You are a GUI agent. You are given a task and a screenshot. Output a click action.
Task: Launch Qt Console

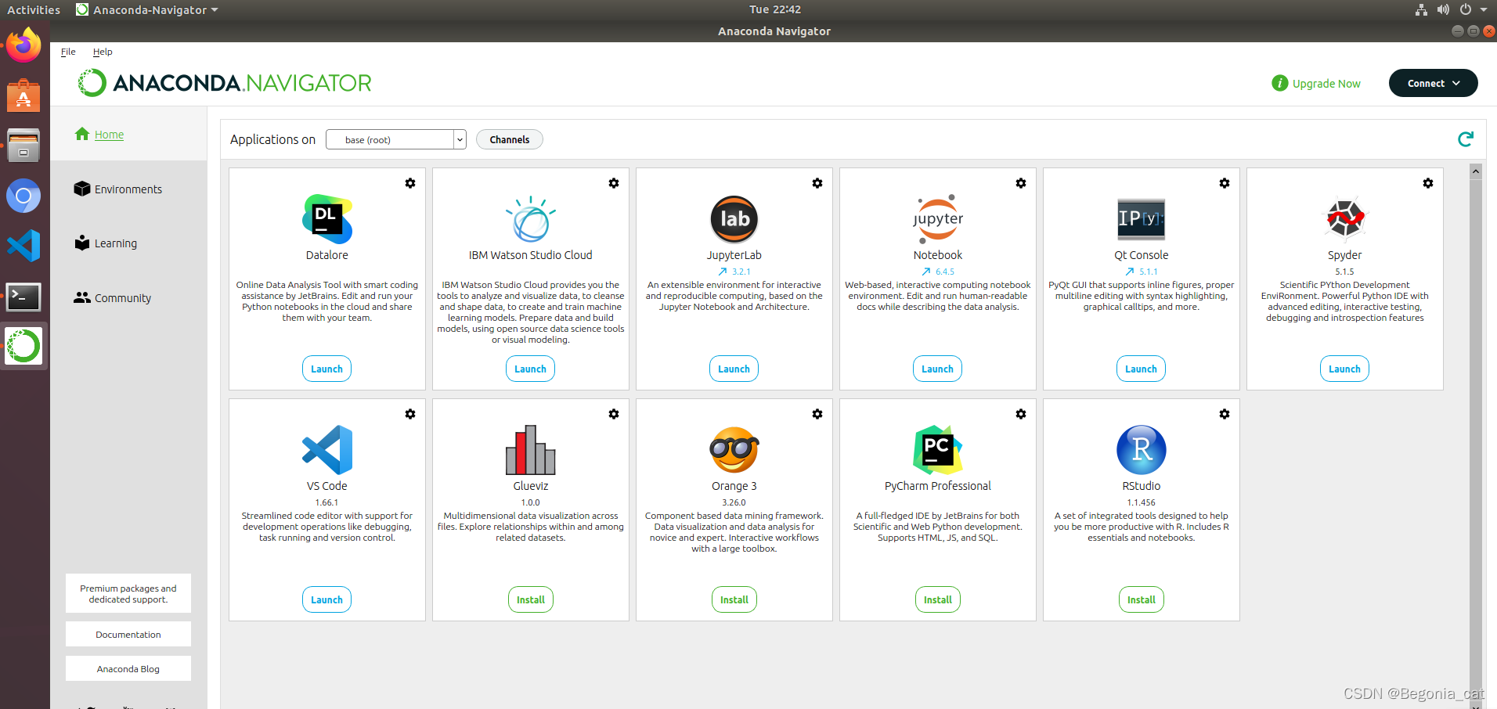(1142, 369)
